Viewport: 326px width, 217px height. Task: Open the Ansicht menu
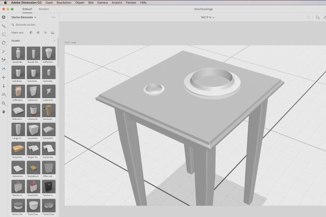coord(117,3)
